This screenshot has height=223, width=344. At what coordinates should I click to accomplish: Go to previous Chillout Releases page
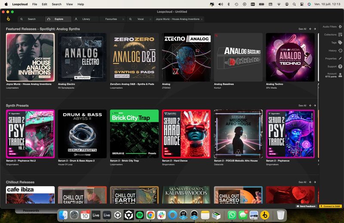pos(310,182)
